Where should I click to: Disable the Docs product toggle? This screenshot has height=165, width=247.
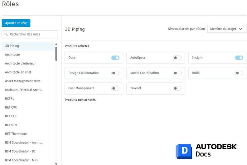click(x=115, y=58)
